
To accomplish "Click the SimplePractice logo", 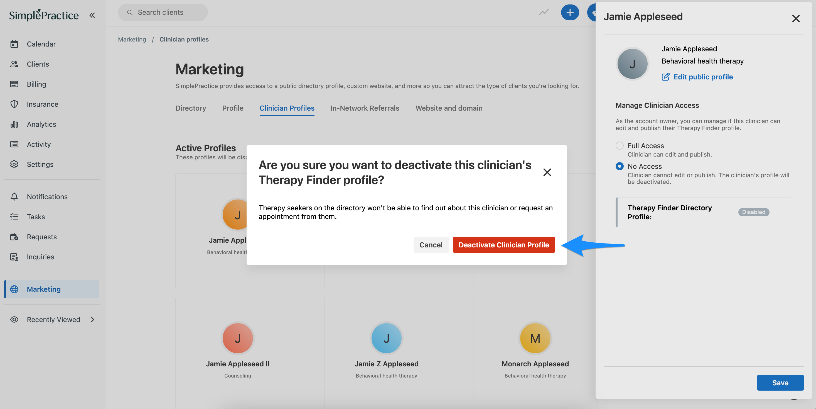I will tap(44, 15).
